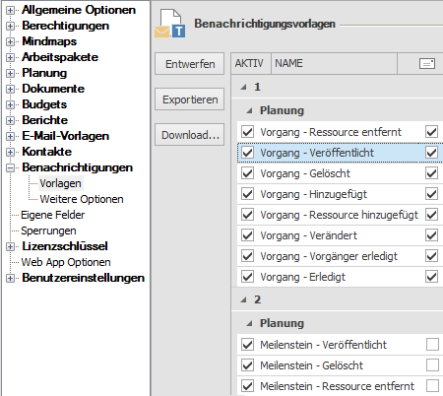Click the Entwerfen button
This screenshot has width=443, height=396.
[x=190, y=64]
